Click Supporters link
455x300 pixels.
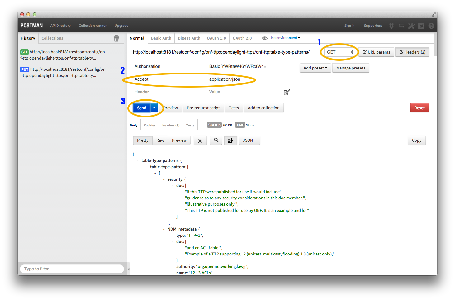373,26
